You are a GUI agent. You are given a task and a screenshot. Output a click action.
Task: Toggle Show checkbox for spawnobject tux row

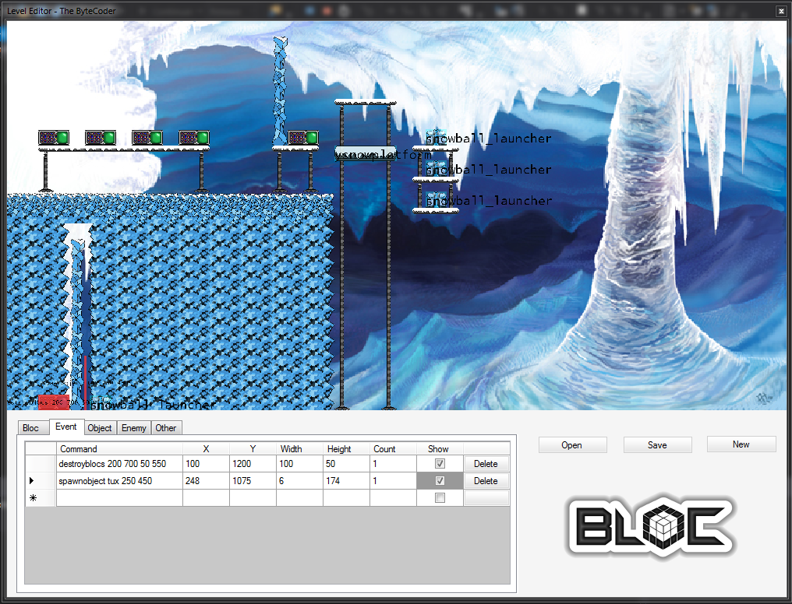[x=440, y=481]
